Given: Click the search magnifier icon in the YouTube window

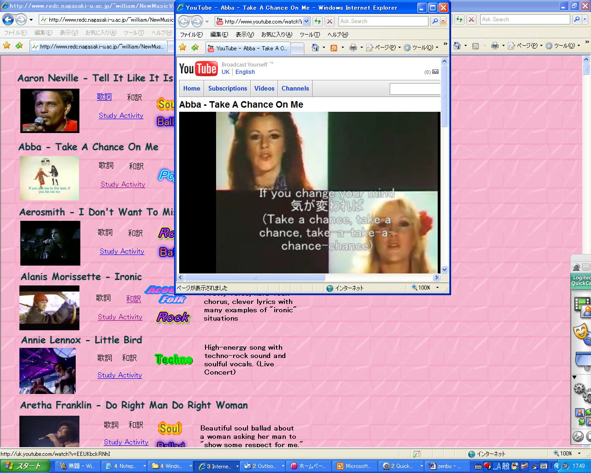Looking at the screenshot, I should [435, 21].
